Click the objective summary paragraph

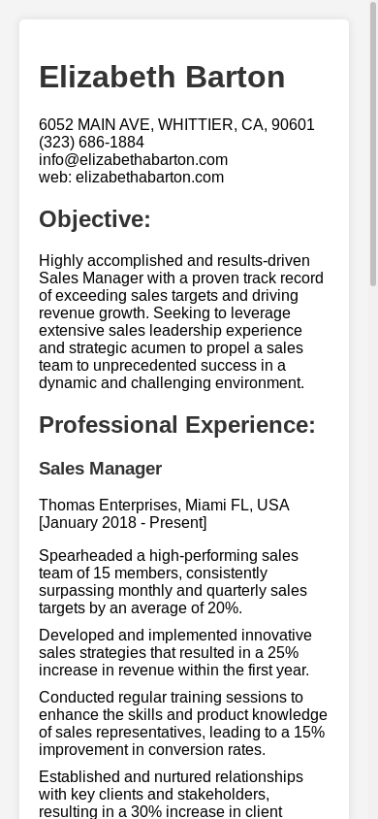click(x=182, y=322)
